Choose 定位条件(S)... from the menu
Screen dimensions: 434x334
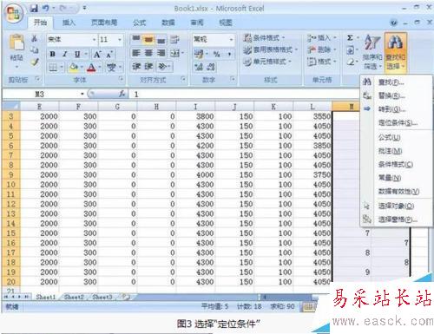(x=396, y=123)
